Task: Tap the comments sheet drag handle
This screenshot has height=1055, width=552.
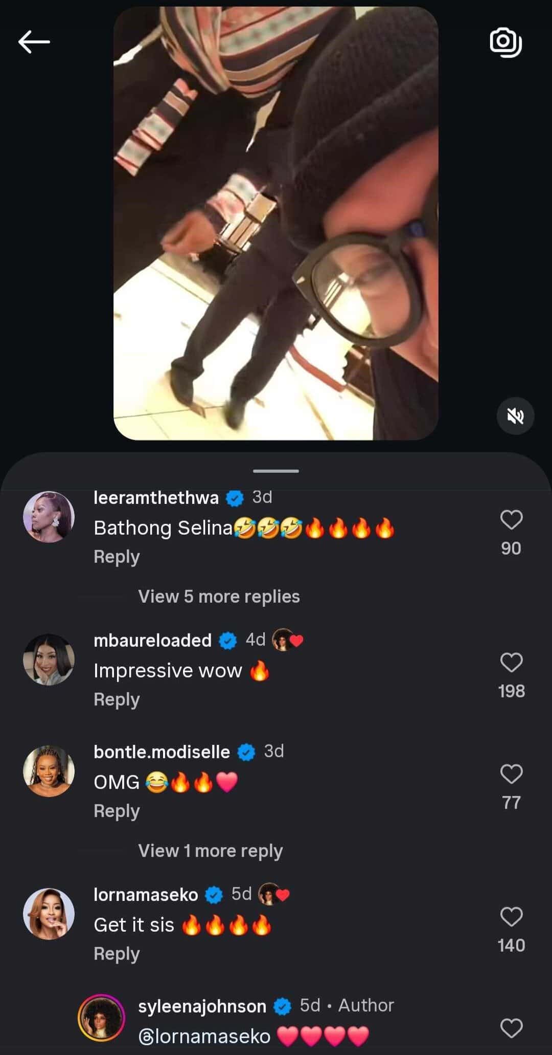Action: (276, 471)
